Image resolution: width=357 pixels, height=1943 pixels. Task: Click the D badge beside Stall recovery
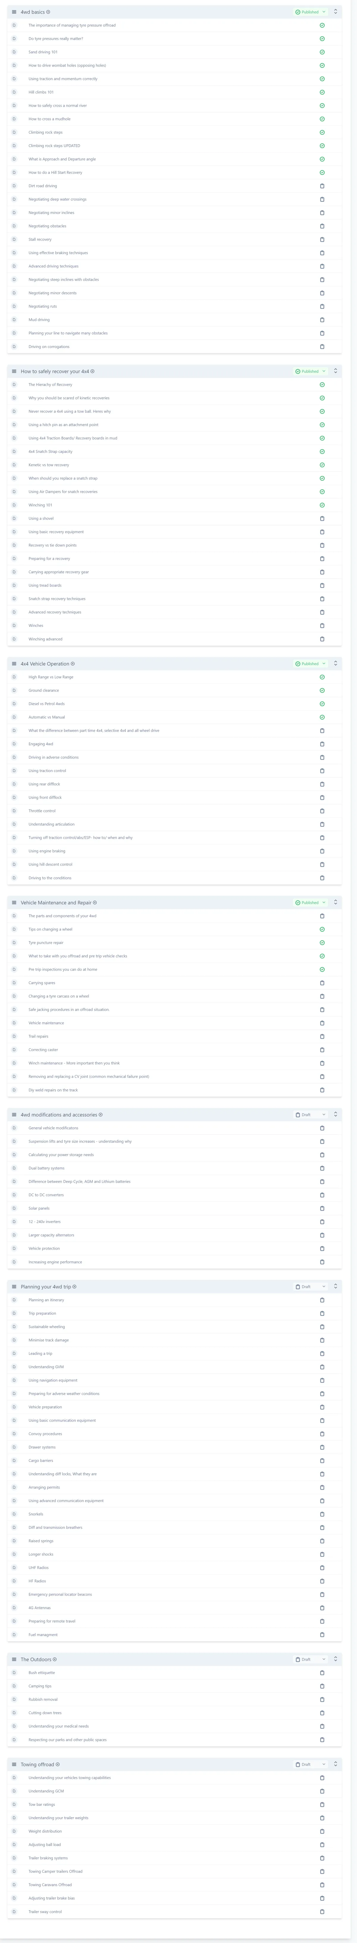coord(14,239)
